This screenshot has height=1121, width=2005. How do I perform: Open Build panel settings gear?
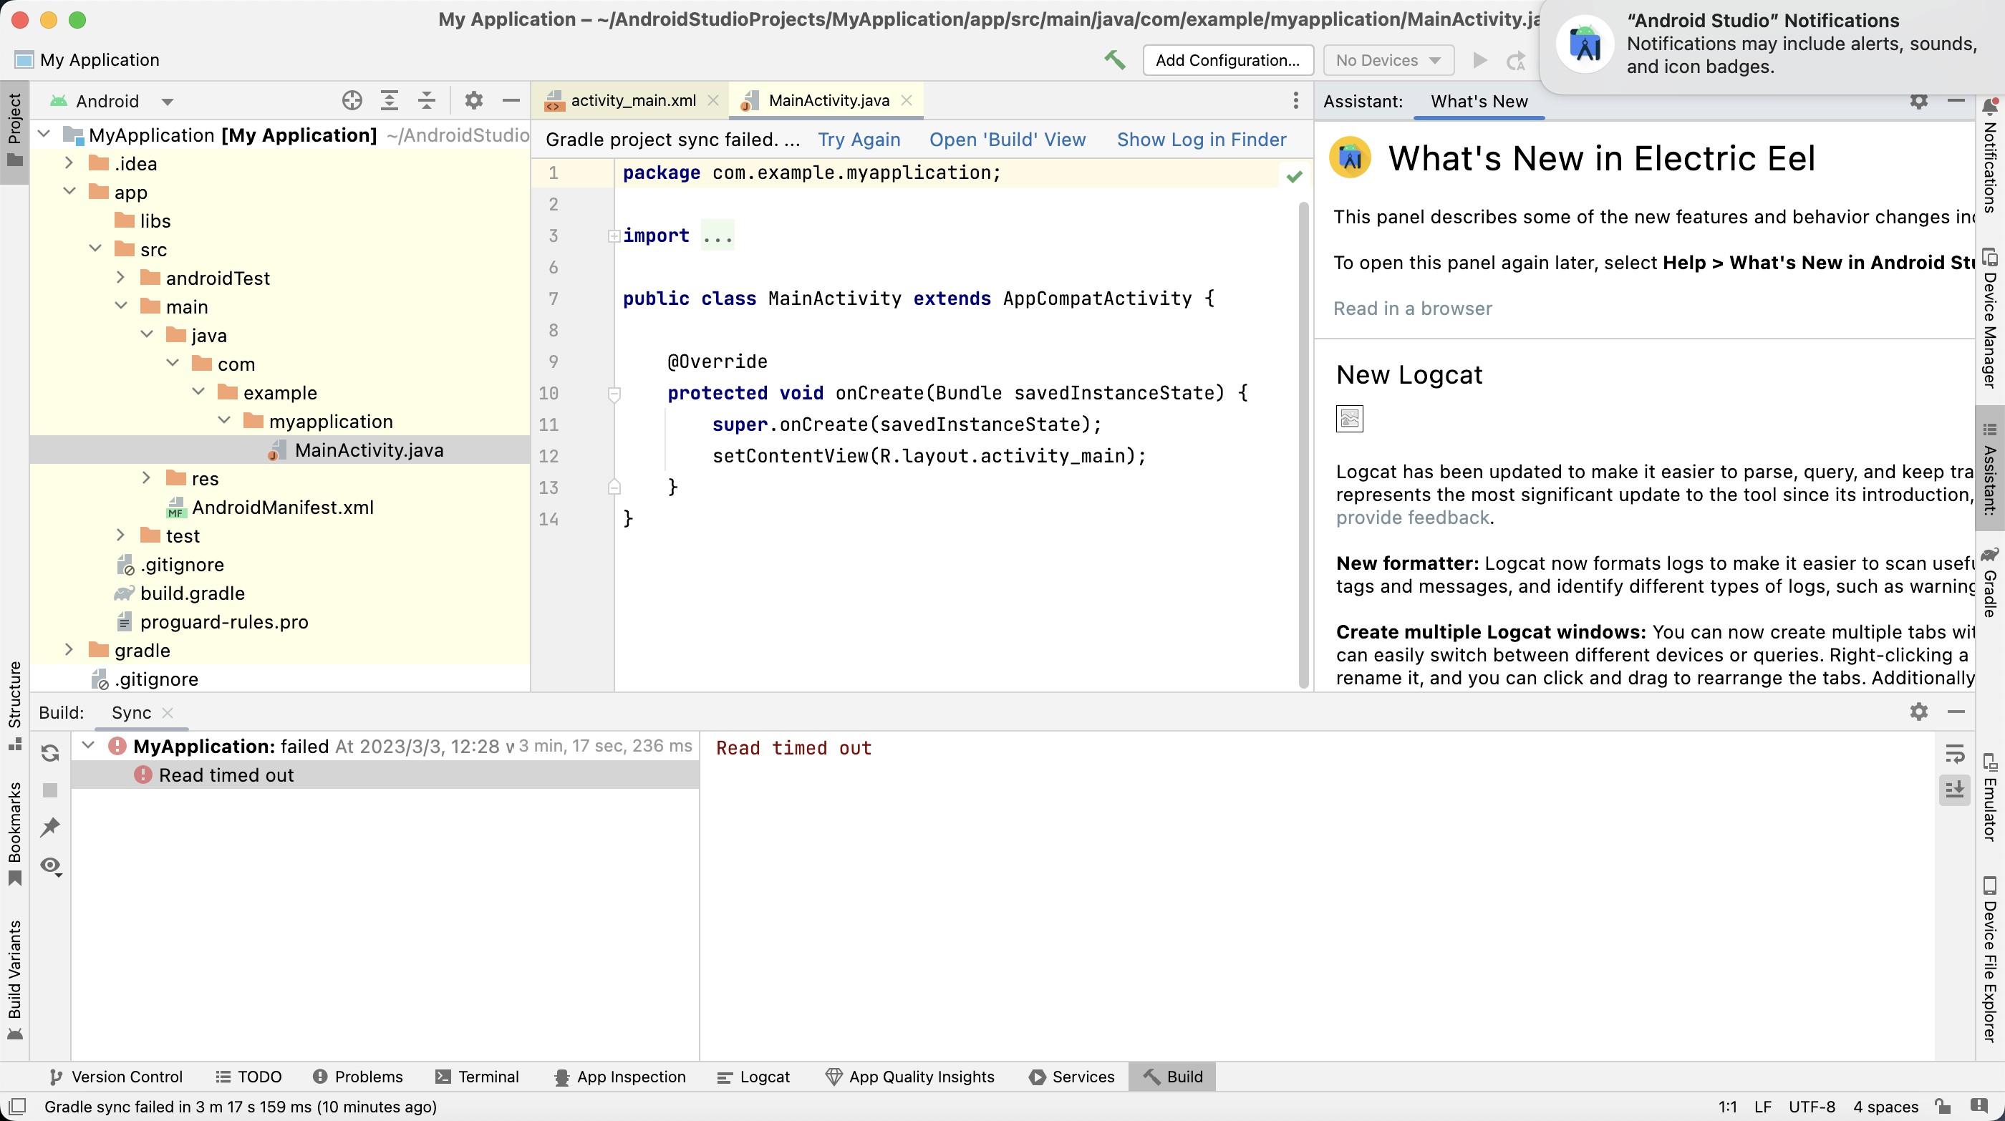(x=1918, y=712)
